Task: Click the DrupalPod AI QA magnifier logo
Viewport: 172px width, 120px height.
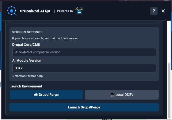Action: [12, 11]
